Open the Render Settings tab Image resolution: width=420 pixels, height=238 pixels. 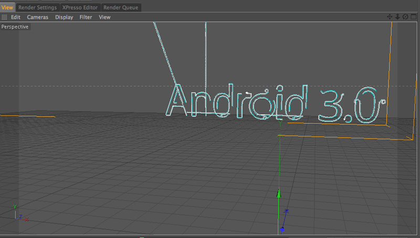point(37,7)
